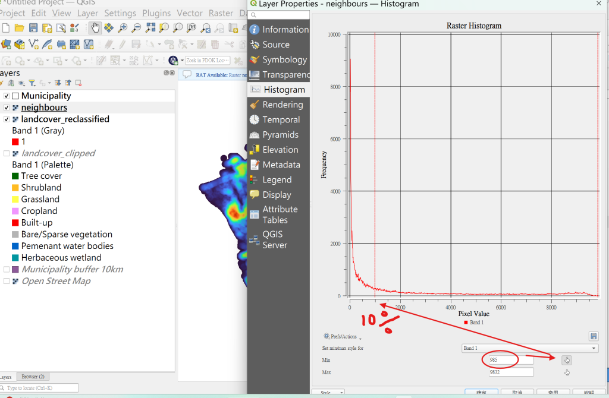Switch to Metadata tab in Layer Properties
Viewport: 609px width, 398px height.
278,165
